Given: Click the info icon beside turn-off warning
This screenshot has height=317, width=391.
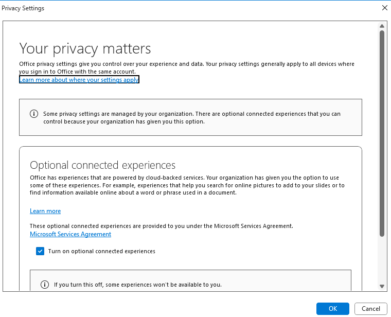Looking at the screenshot, I should click(x=45, y=285).
